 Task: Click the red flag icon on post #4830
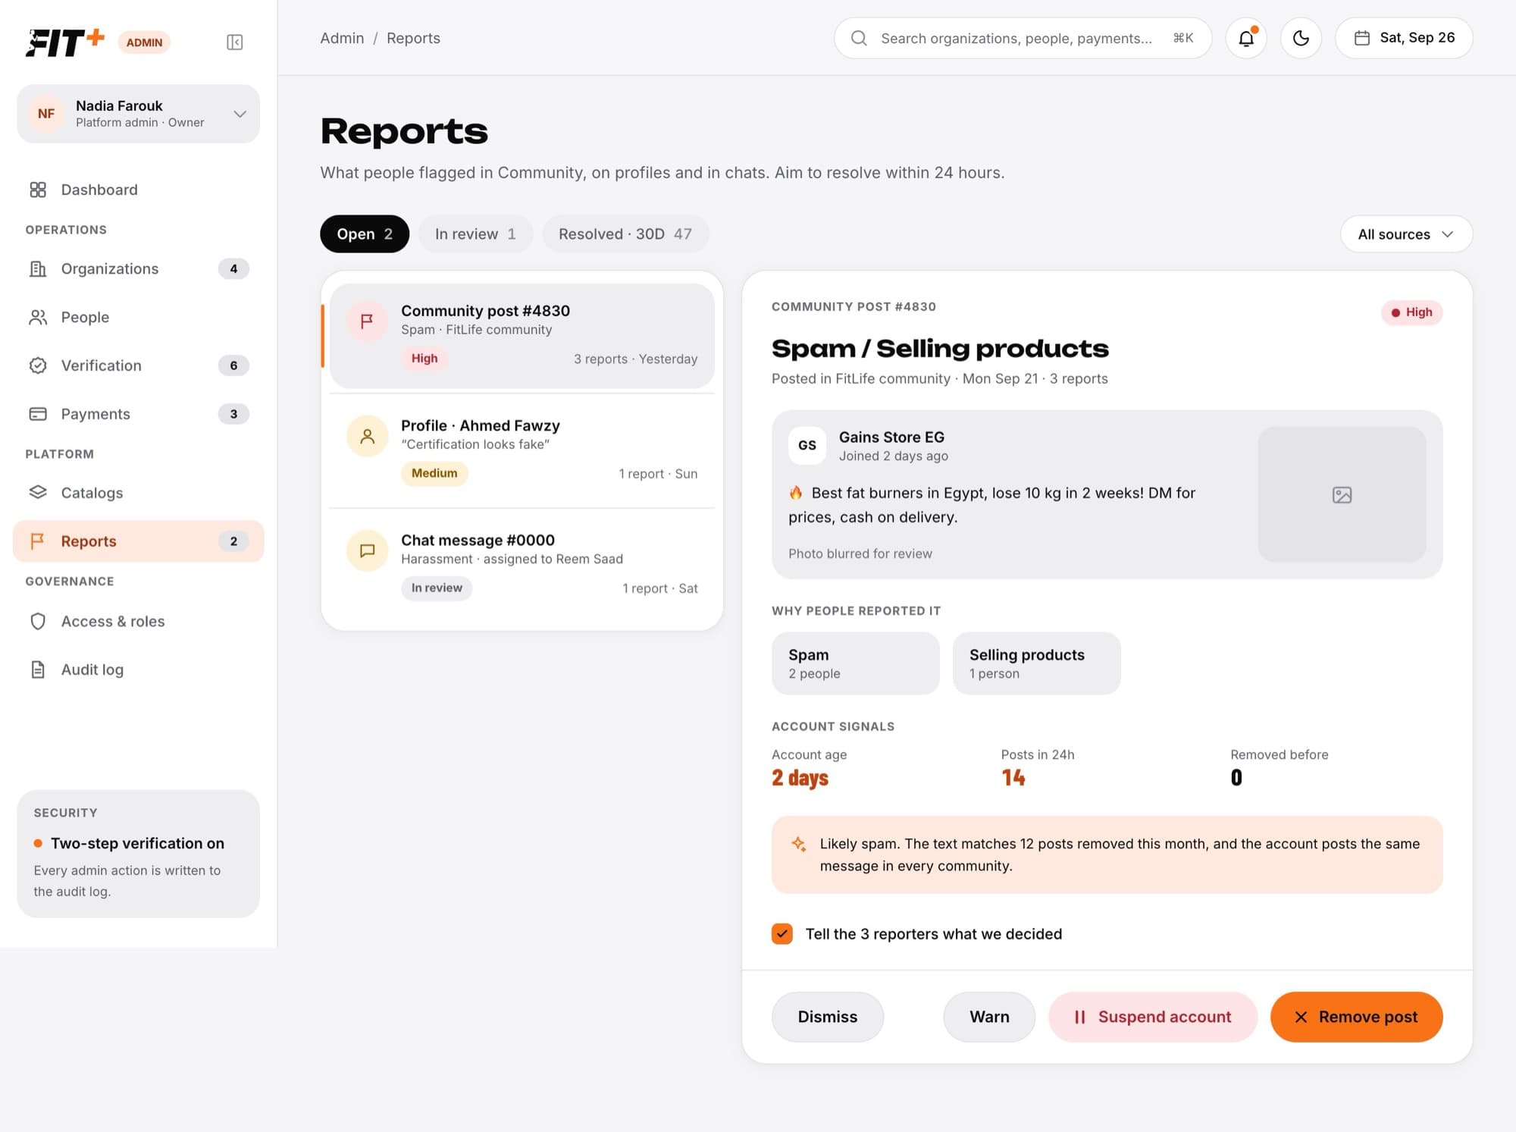367,321
